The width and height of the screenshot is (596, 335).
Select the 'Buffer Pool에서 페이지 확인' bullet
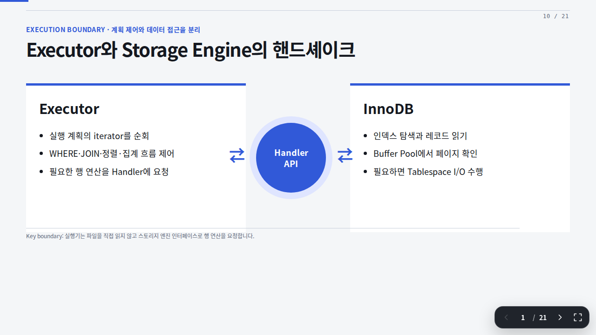click(425, 154)
